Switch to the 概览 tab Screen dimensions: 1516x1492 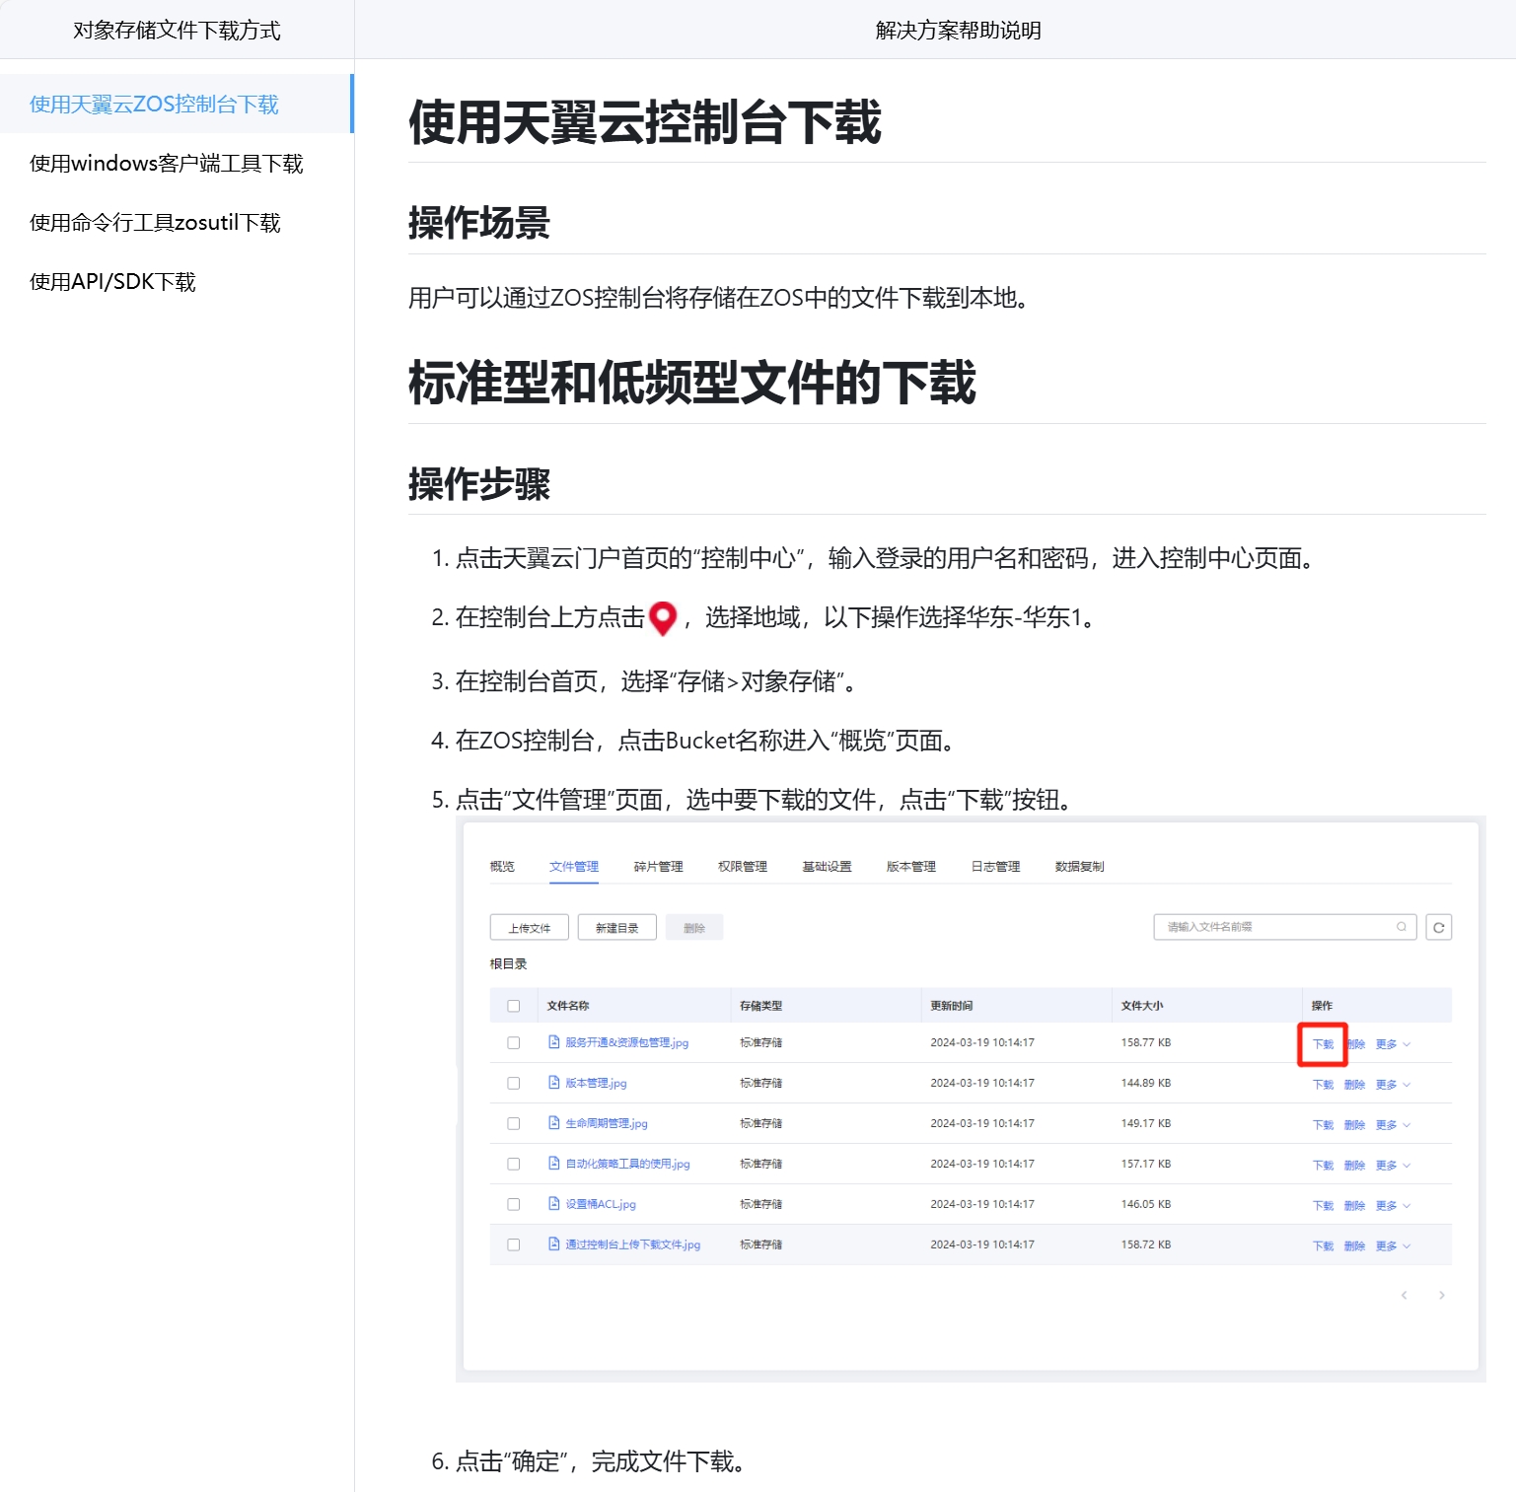point(502,867)
